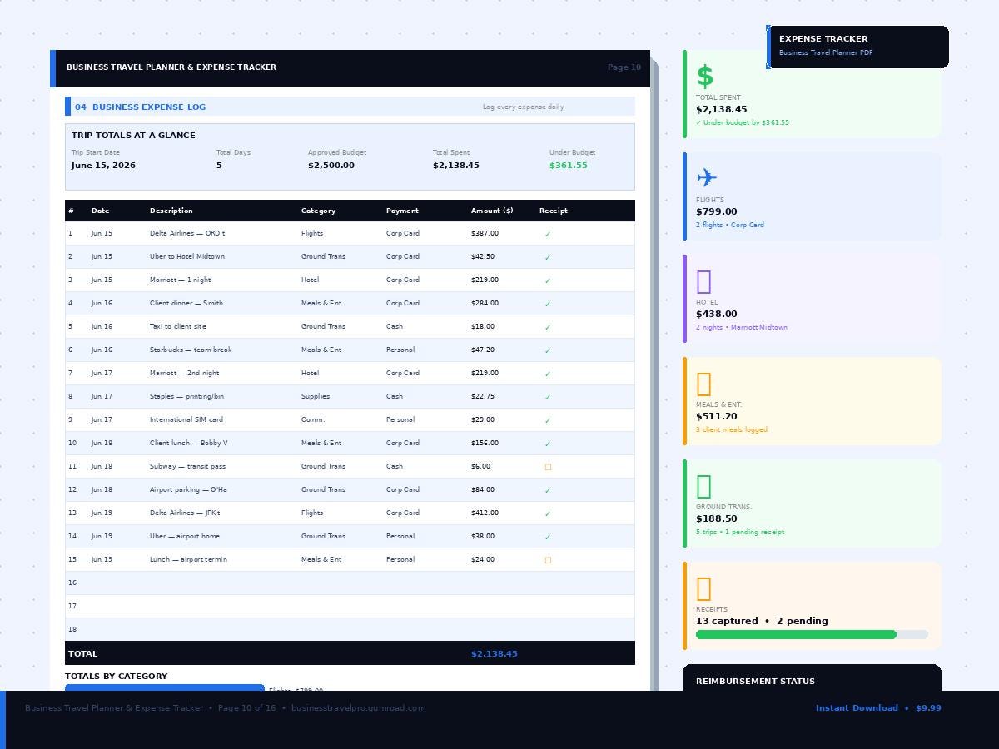Click the businesstravelpro.gumroad.com link
This screenshot has height=749, width=999.
coord(358,708)
